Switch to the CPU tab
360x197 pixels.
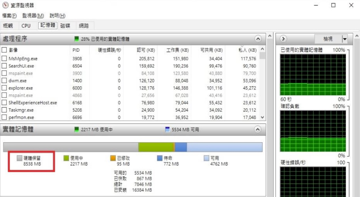pos(26,26)
